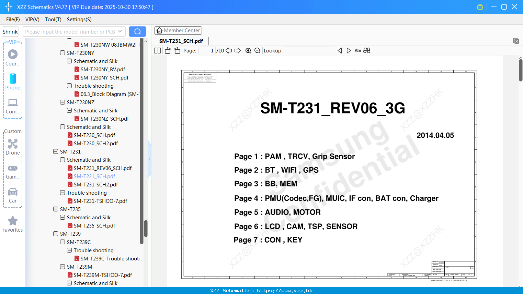Close the PDF tab panel icon
Viewport: 523px width, 294px height.
point(516,41)
